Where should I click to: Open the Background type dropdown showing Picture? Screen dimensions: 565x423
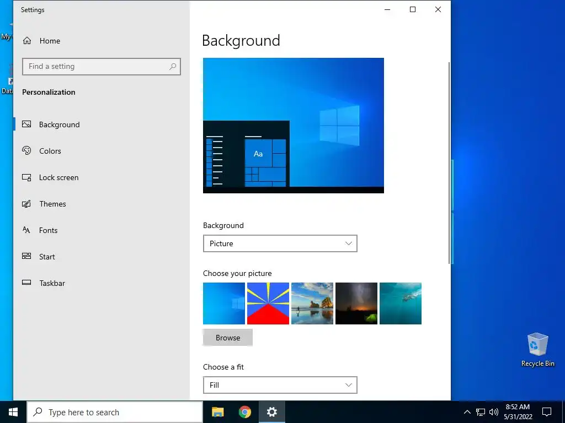tap(280, 243)
